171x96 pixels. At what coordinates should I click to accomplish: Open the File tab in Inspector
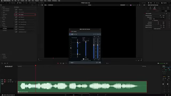click(x=168, y=8)
